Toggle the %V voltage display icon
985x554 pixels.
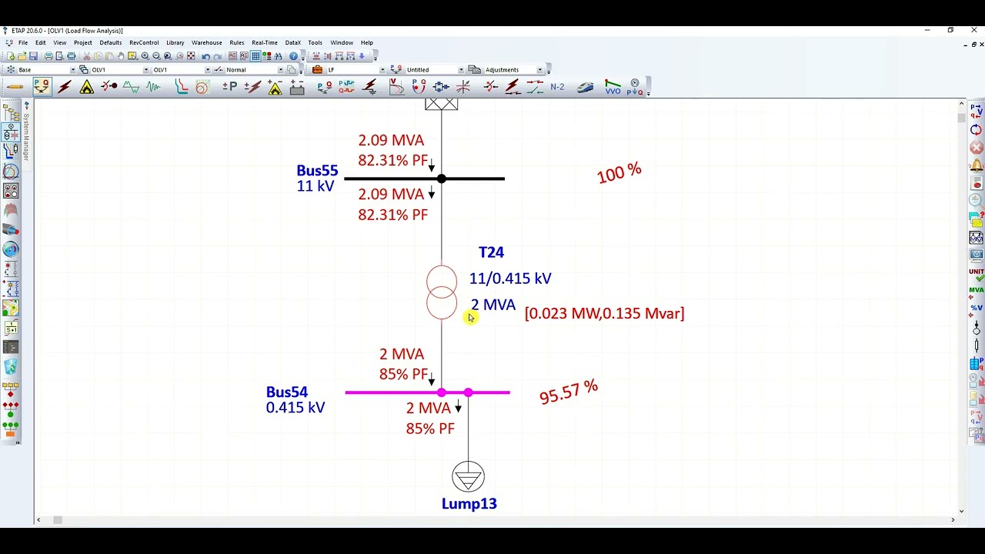977,309
